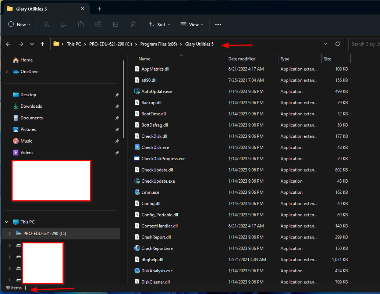Open Pictures quick access folder
Image resolution: width=380 pixels, height=294 pixels.
click(25, 130)
